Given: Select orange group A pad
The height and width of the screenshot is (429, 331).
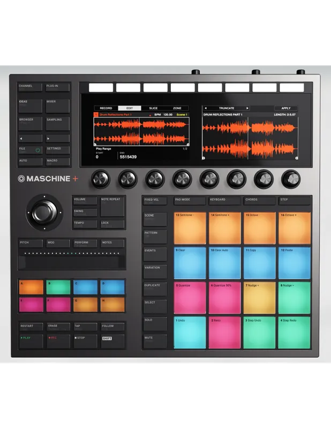Looking at the screenshot, I should [31, 287].
